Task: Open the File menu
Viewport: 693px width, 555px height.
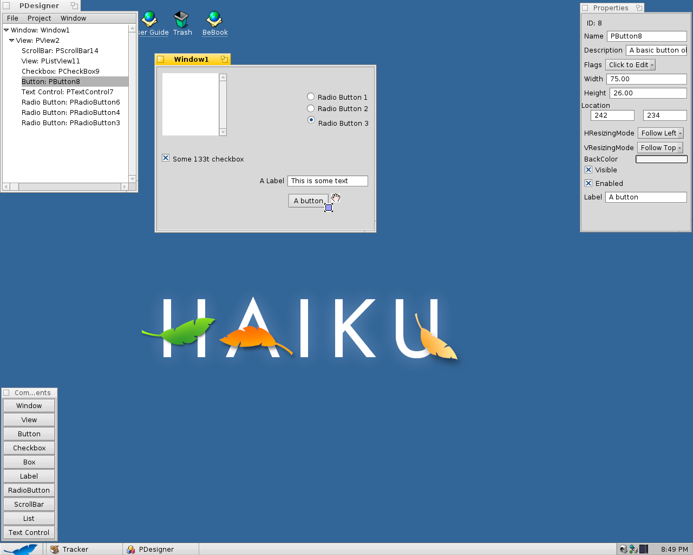Action: click(x=12, y=18)
